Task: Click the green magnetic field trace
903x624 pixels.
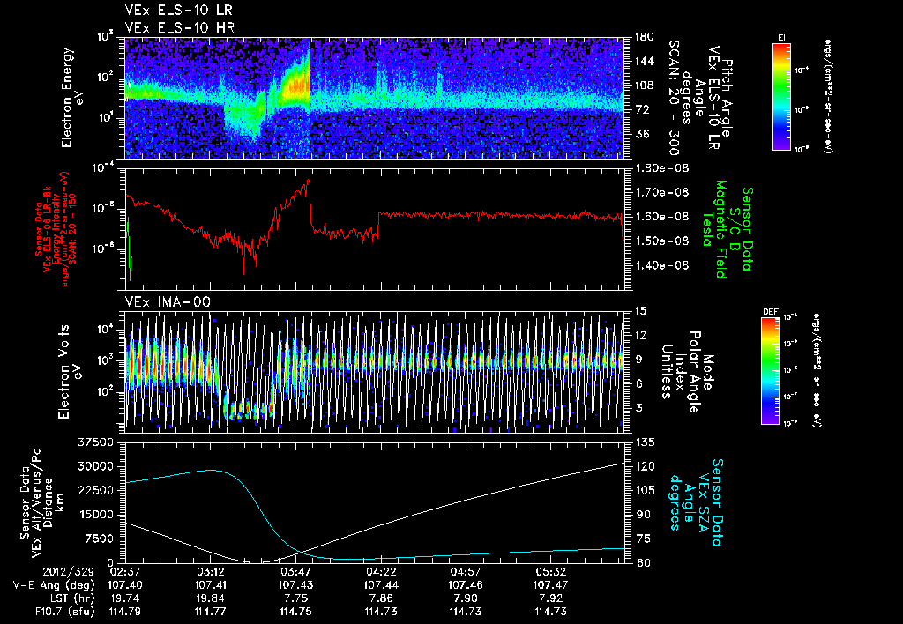Action: [x=129, y=249]
